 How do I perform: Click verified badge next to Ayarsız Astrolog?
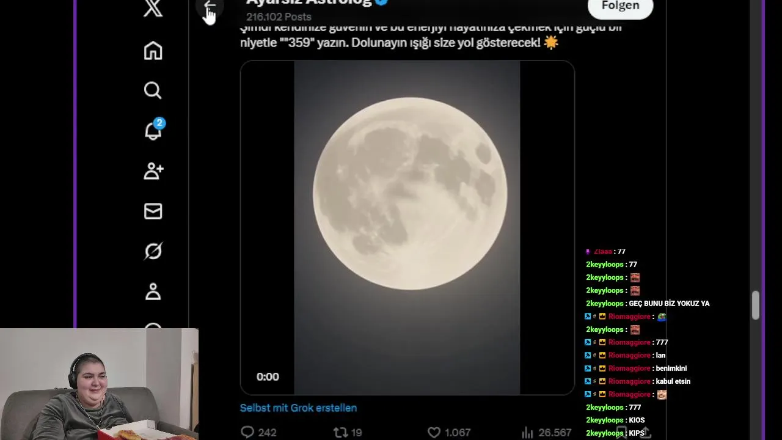382,2
